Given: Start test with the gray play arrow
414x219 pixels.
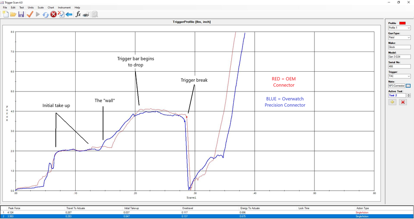Looking at the screenshot, I should pos(38,14).
